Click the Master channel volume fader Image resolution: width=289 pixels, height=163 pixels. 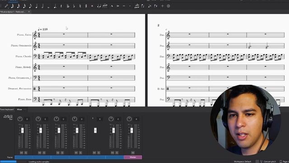[131, 130]
